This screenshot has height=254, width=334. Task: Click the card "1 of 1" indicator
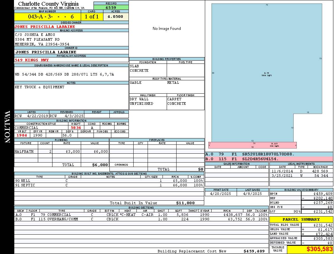point(92,17)
